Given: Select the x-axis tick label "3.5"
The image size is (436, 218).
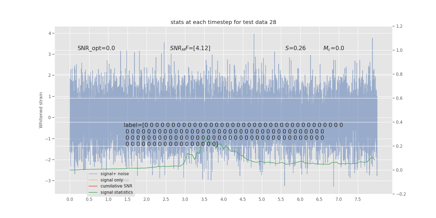Looking at the screenshot, I should pyautogui.click(x=204, y=199).
